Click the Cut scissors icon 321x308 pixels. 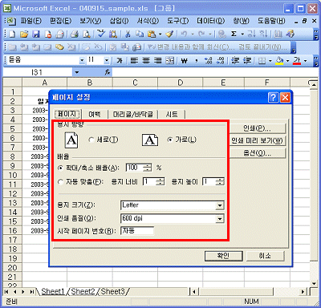pos(128,34)
